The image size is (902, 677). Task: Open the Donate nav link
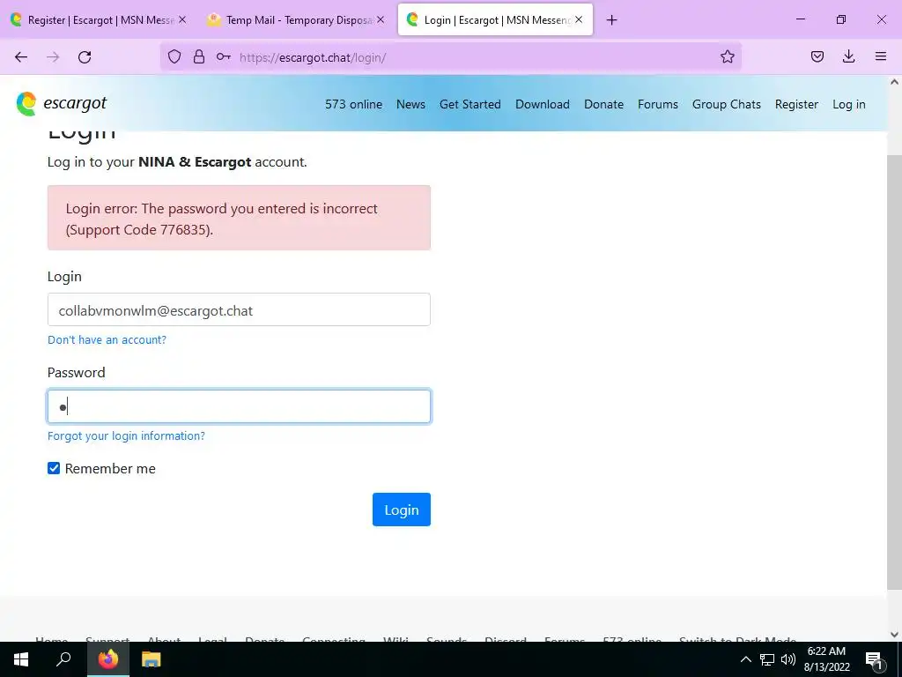pos(603,104)
